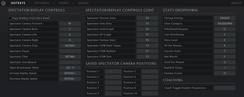Click the empty Position 10 camera binding field
Viewport: 244px width, 97px height.
150,94
